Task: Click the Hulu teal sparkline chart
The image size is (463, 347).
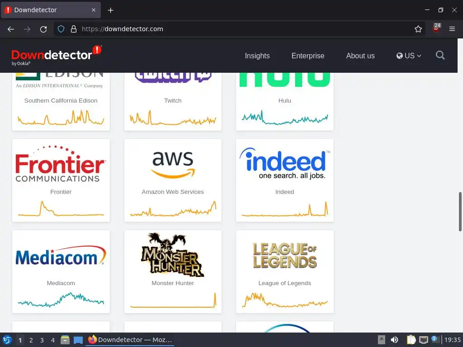Action: coord(285,118)
